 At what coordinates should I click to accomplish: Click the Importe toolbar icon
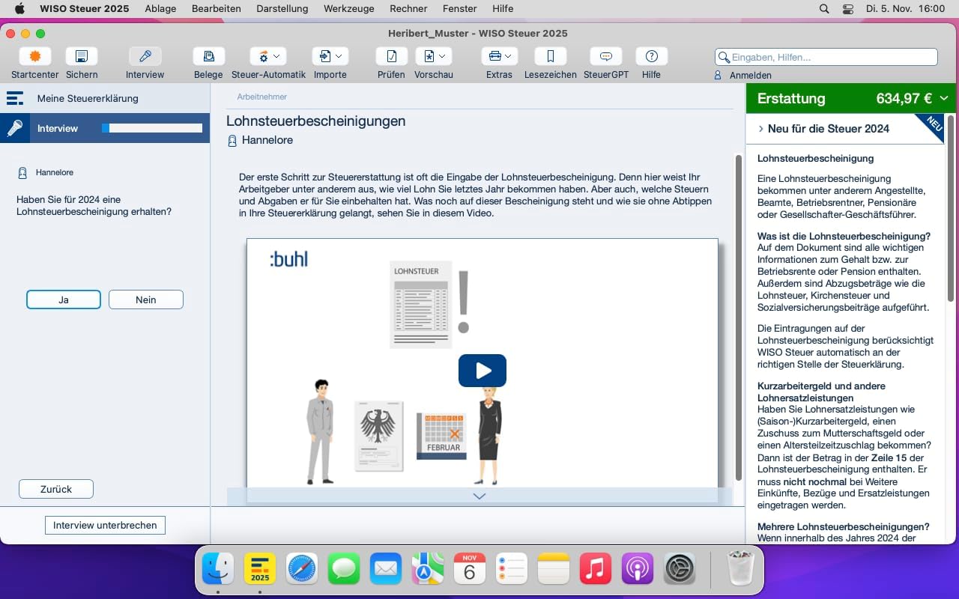click(x=326, y=56)
